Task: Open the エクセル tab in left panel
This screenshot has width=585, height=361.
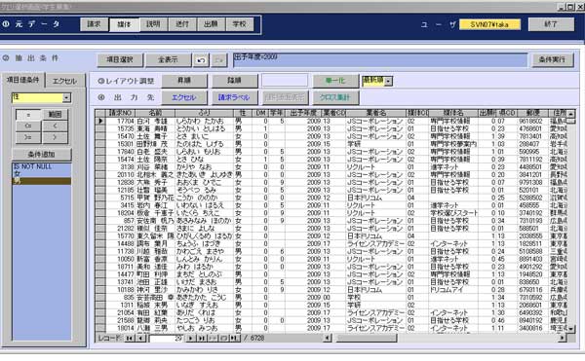Action: (64, 81)
